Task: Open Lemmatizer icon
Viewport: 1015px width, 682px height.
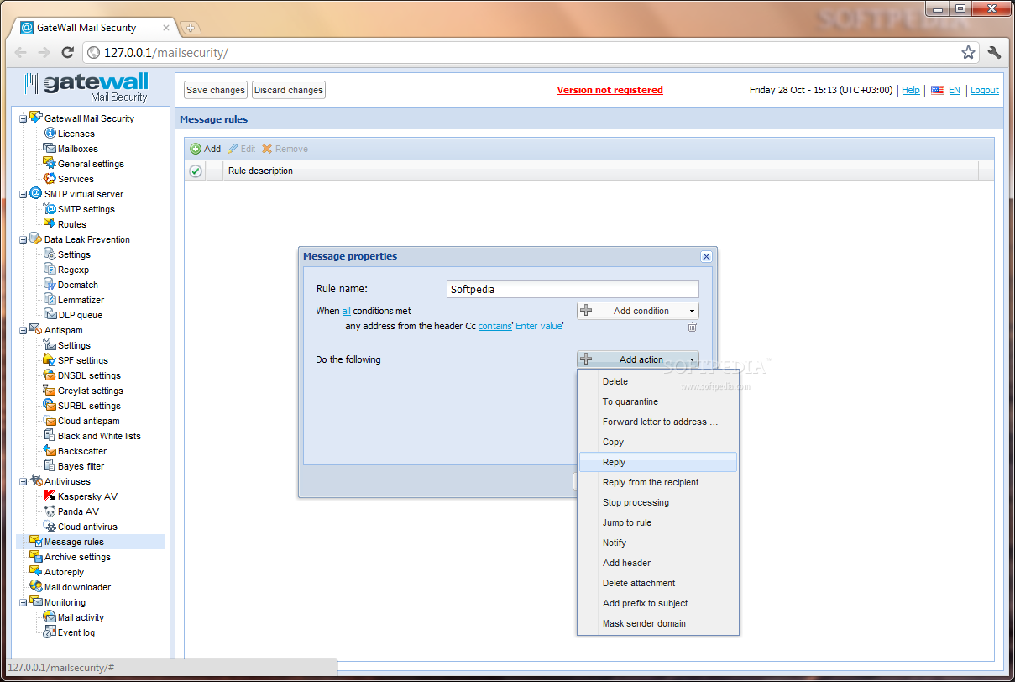Action: (50, 300)
